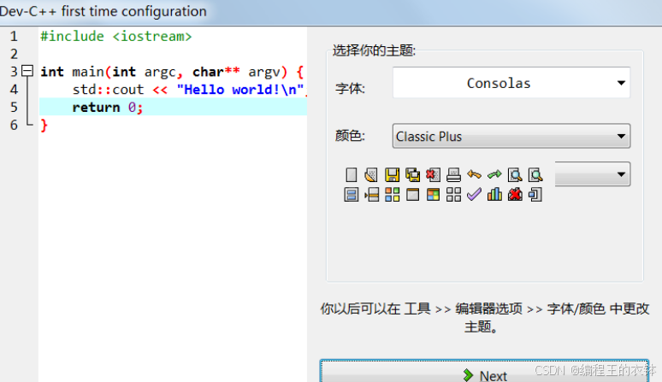The height and width of the screenshot is (382, 662).
Task: Open the Classic Plus color scheme dropdown
Action: (x=511, y=136)
